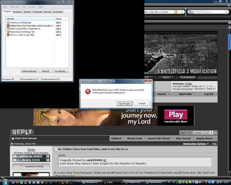The height and width of the screenshot is (185, 231).
Task: Select BF2 task in the activity list
Action: tap(21, 35)
